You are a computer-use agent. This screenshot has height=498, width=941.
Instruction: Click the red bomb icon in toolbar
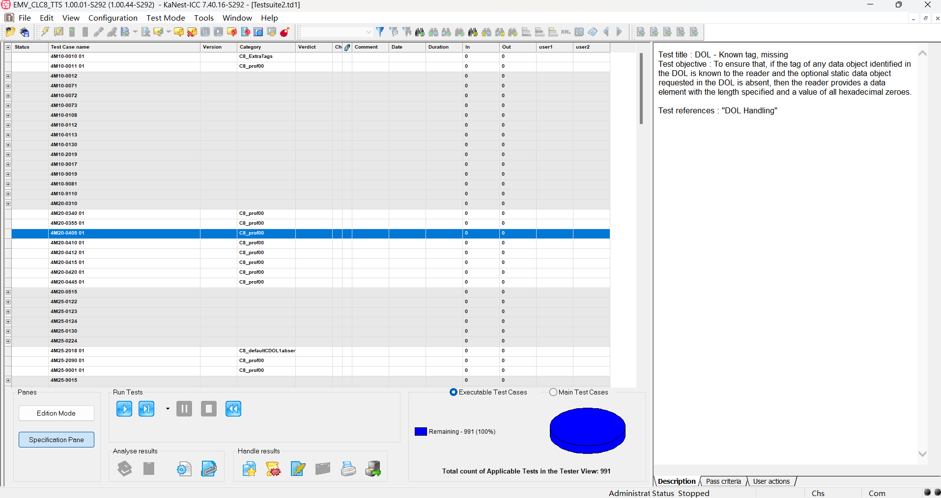[x=285, y=32]
